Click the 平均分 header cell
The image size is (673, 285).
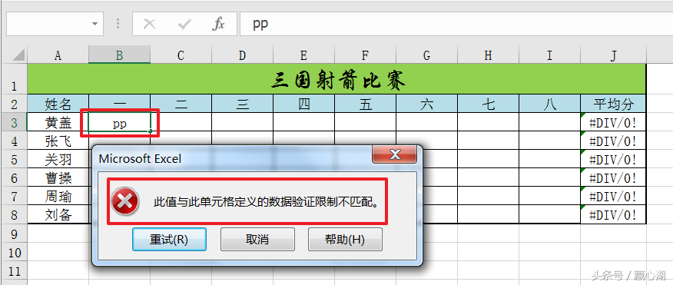pos(613,104)
